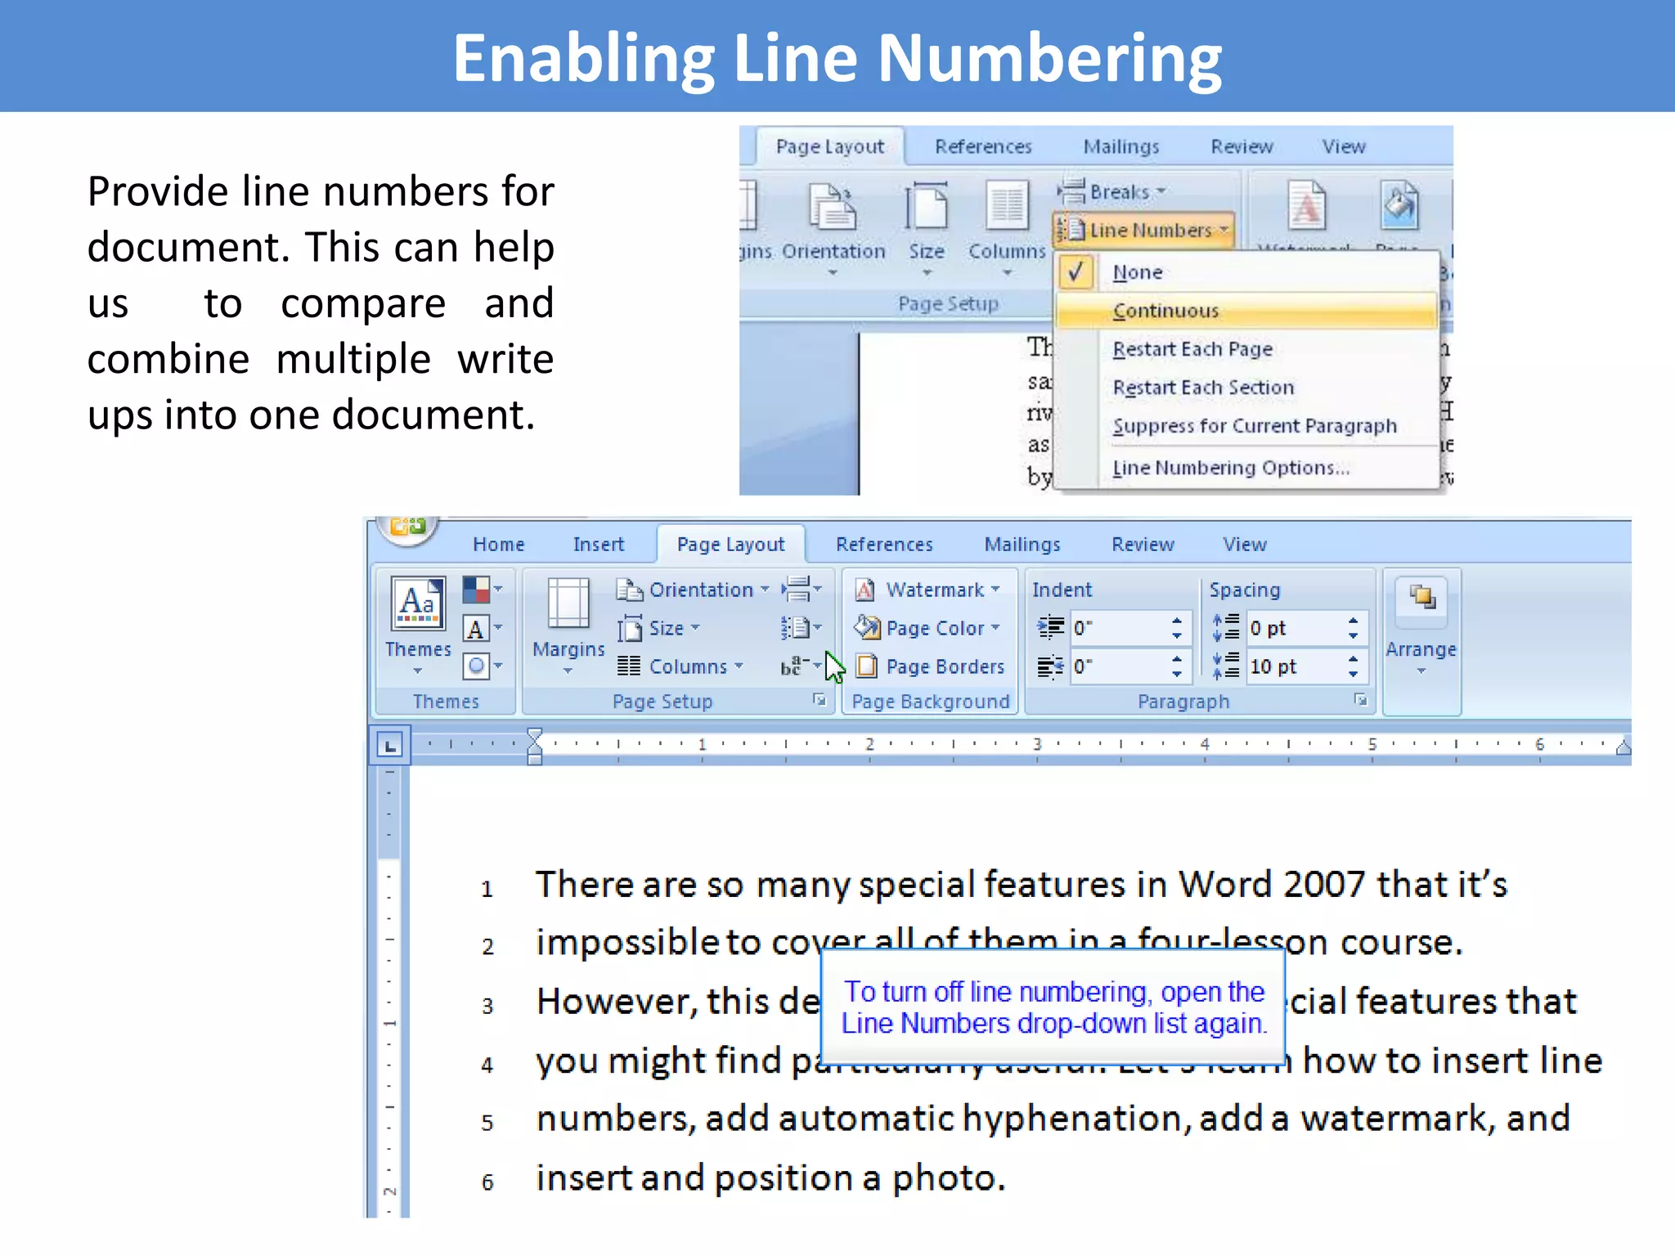Viewport: 1675px width, 1256px height.
Task: Open Theme Fonts icon
Action: (x=482, y=628)
